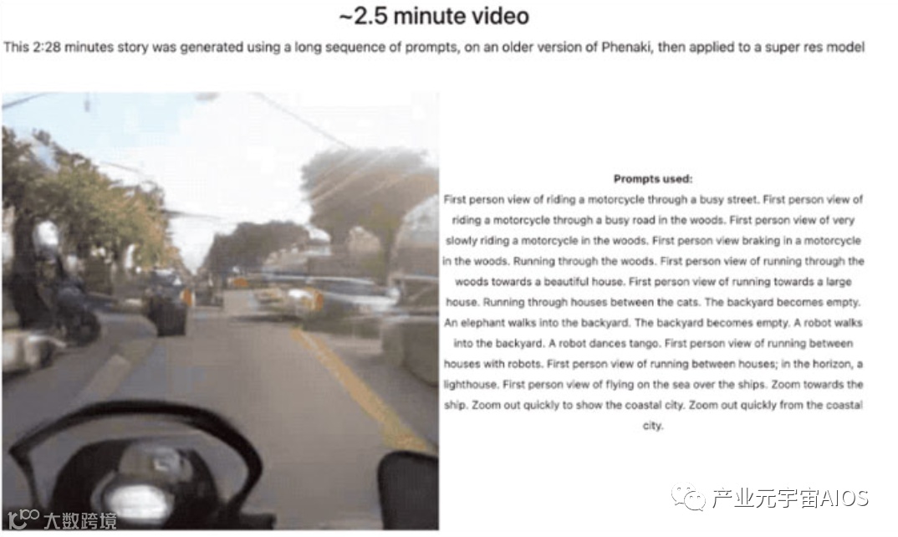Click the final "city." line of prompts
Screen dimensions: 898x537
(653, 426)
